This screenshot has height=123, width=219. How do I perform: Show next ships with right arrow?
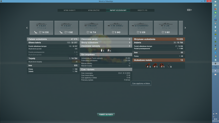tap(185, 28)
